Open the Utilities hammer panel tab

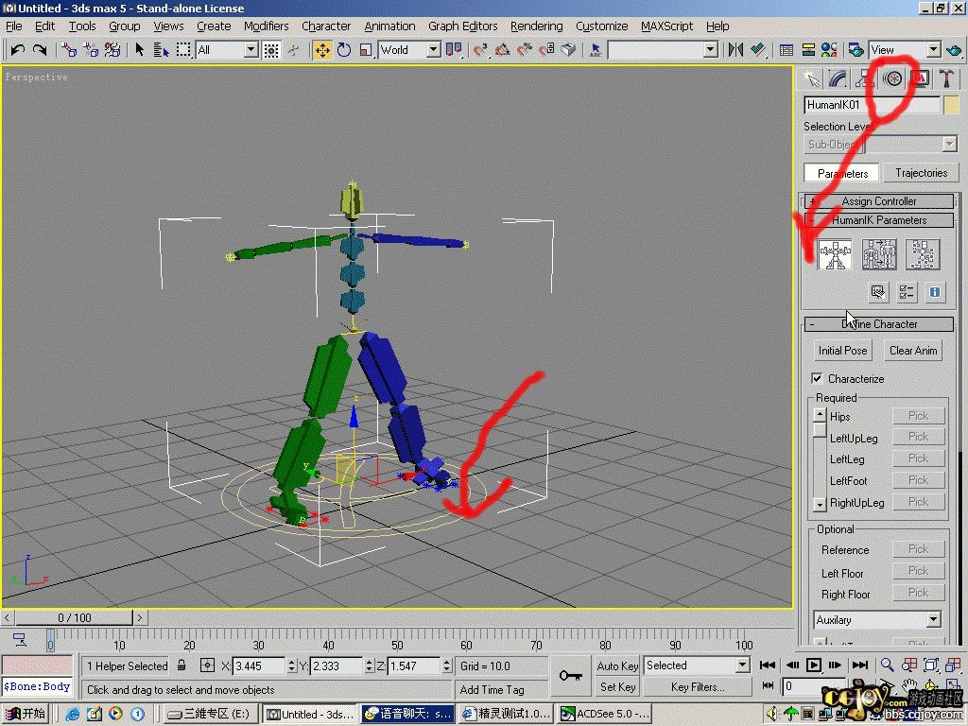945,78
